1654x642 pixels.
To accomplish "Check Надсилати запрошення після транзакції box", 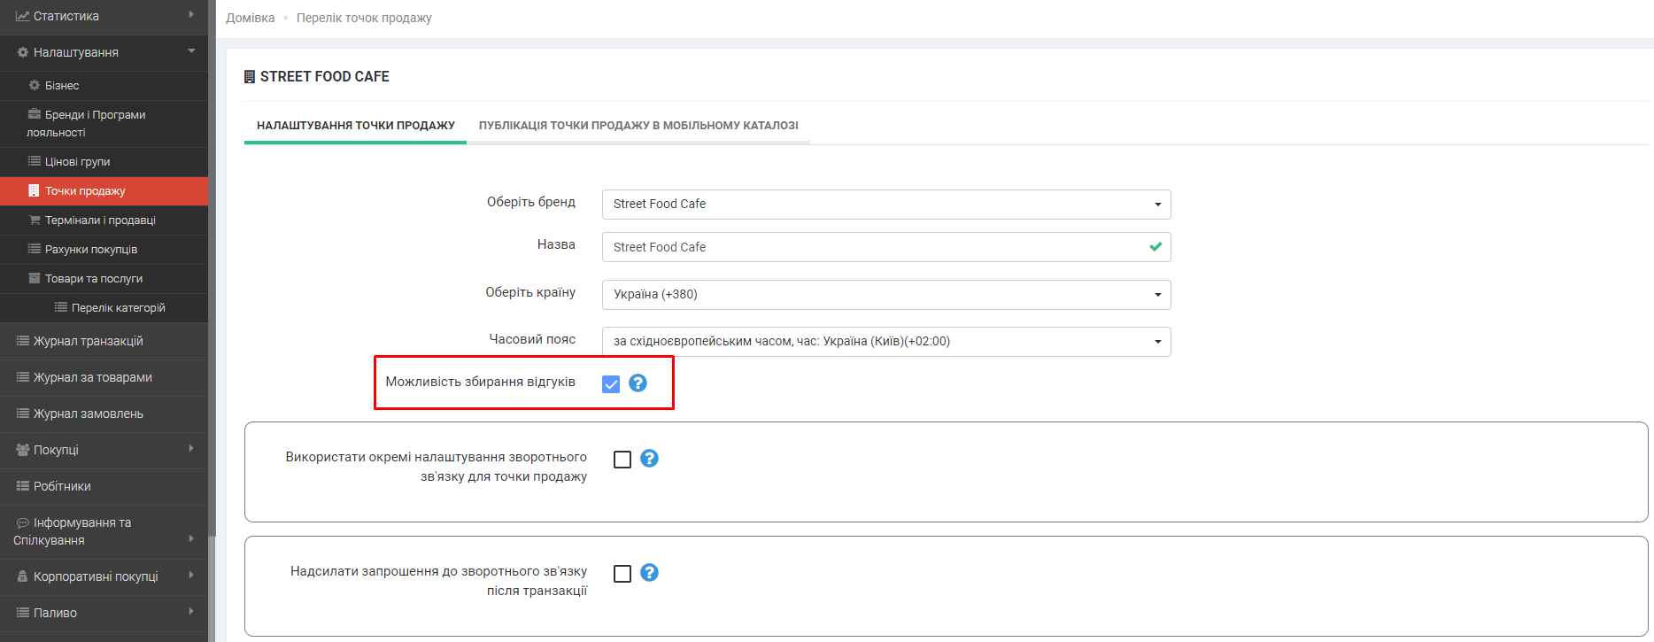I will tap(622, 574).
